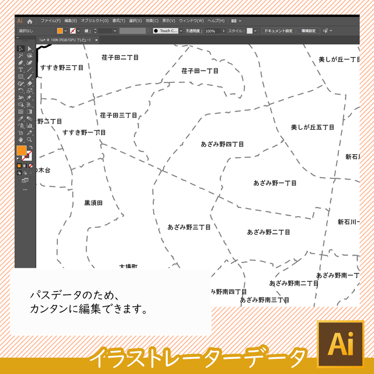This screenshot has width=374, height=374.
Task: Click the Home icon
Action: [30, 22]
